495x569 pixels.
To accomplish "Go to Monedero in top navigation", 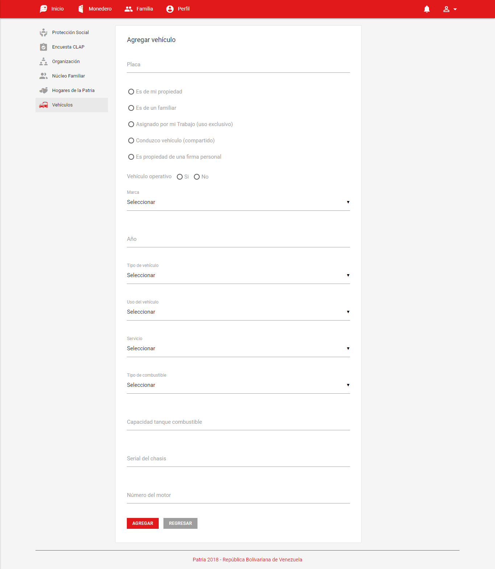I will click(x=95, y=9).
